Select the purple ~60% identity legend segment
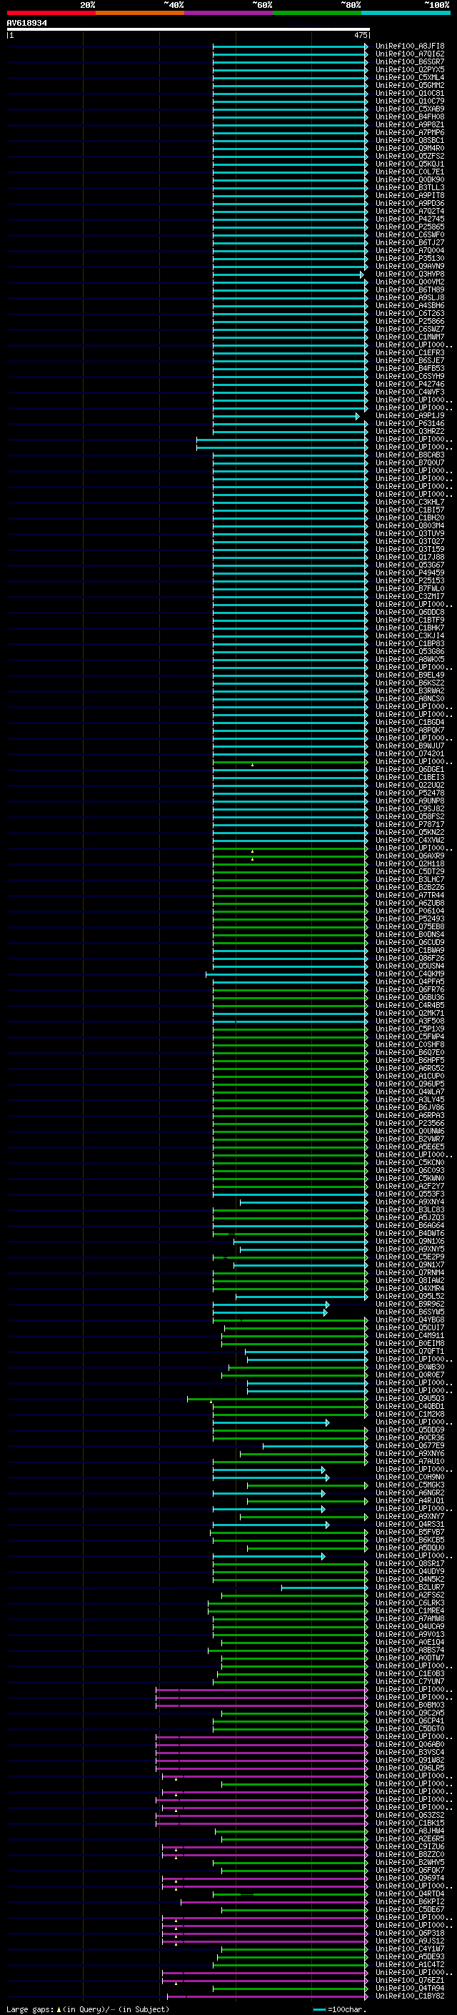The image size is (457, 2015). (229, 13)
